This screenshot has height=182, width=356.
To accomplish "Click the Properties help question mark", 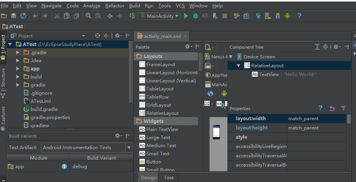I will click(320, 109).
